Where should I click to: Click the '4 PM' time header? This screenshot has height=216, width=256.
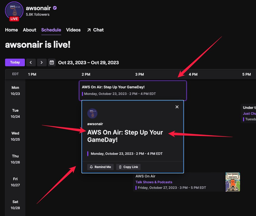tap(193, 74)
